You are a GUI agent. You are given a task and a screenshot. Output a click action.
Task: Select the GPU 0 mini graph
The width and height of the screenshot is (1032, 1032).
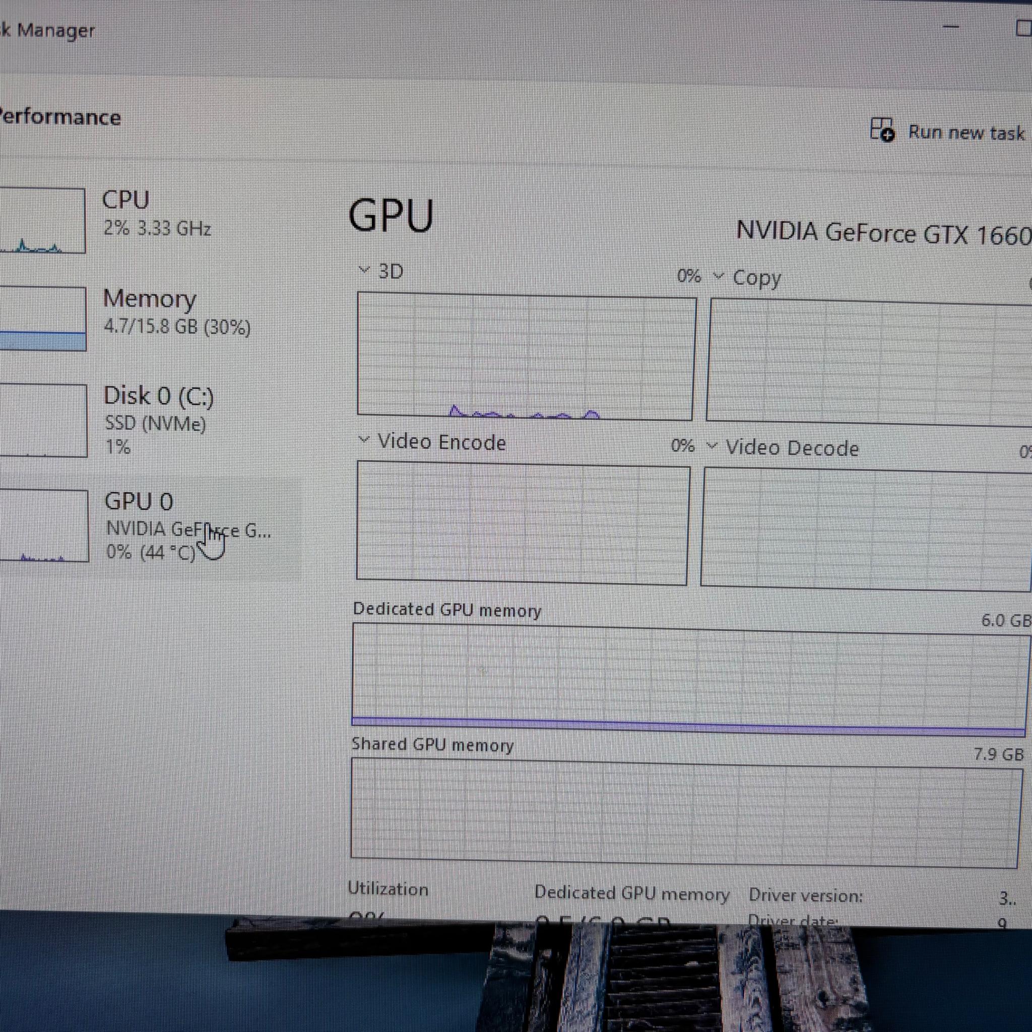coord(43,526)
